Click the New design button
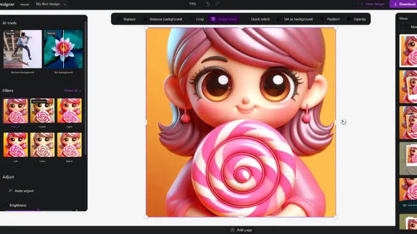 tap(372, 4)
